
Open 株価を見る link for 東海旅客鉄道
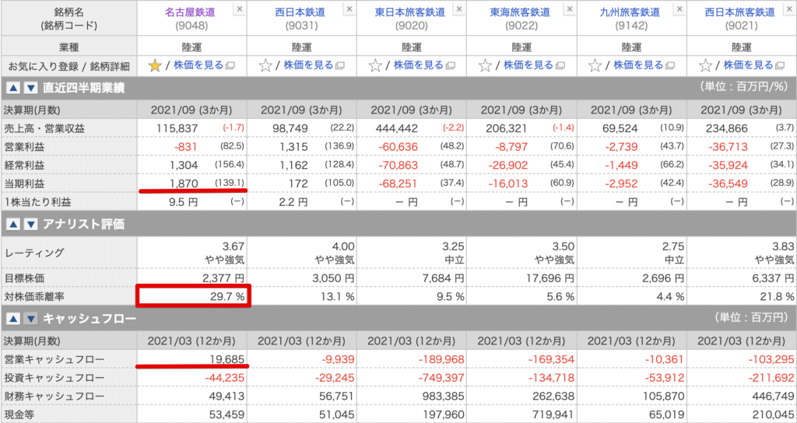pos(528,65)
